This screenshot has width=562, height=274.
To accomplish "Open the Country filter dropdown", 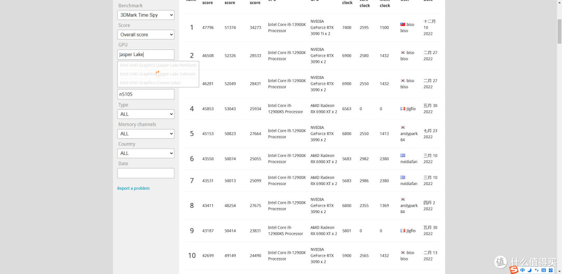I will pyautogui.click(x=146, y=153).
